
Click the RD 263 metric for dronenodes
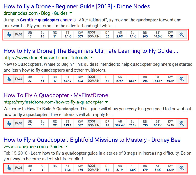(145, 34)
